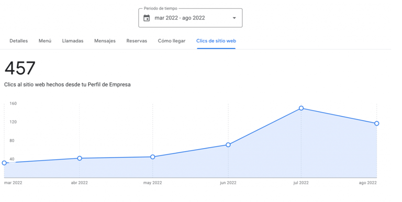Click the mar 2022 data point

[4, 163]
